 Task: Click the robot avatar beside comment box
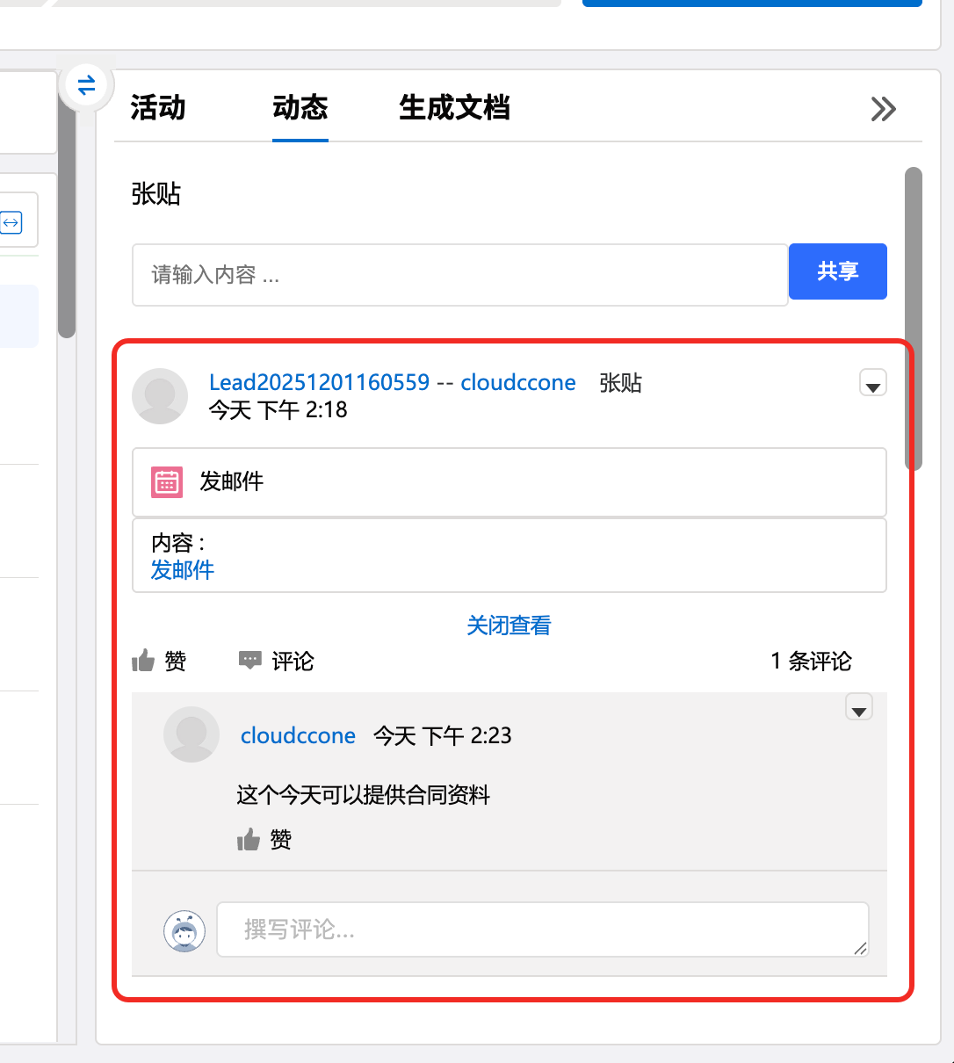184,930
